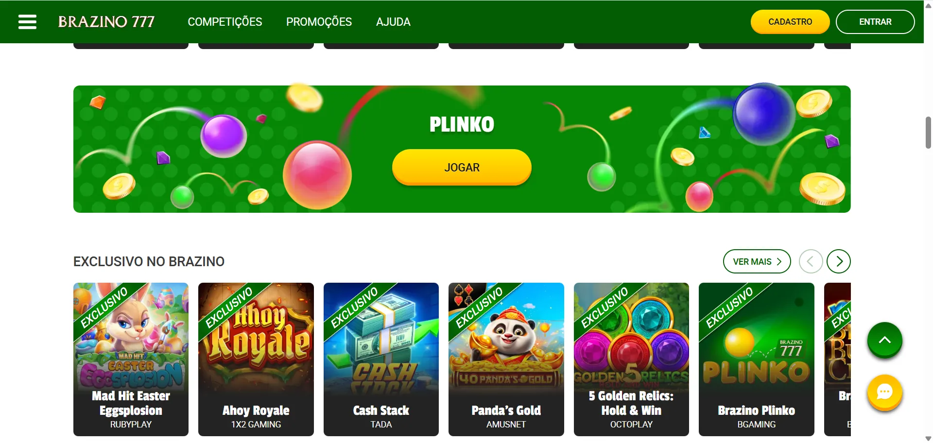This screenshot has width=933, height=443.
Task: Show previous exclusive games with left arrow
Action: tap(811, 261)
